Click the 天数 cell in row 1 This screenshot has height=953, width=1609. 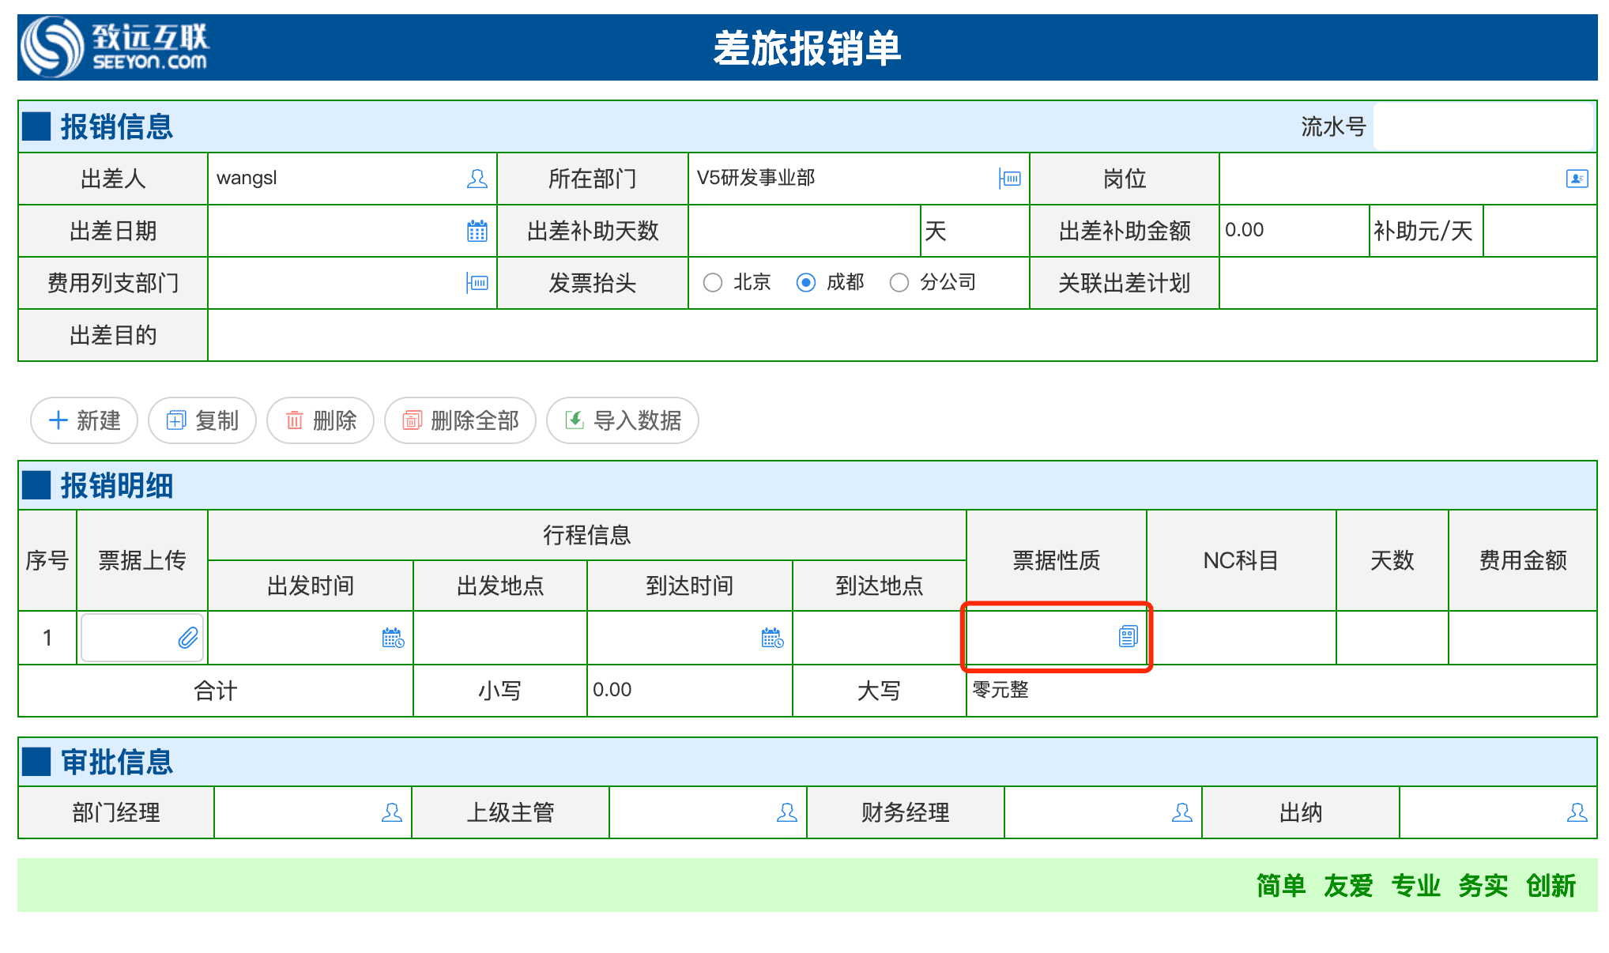coord(1392,638)
